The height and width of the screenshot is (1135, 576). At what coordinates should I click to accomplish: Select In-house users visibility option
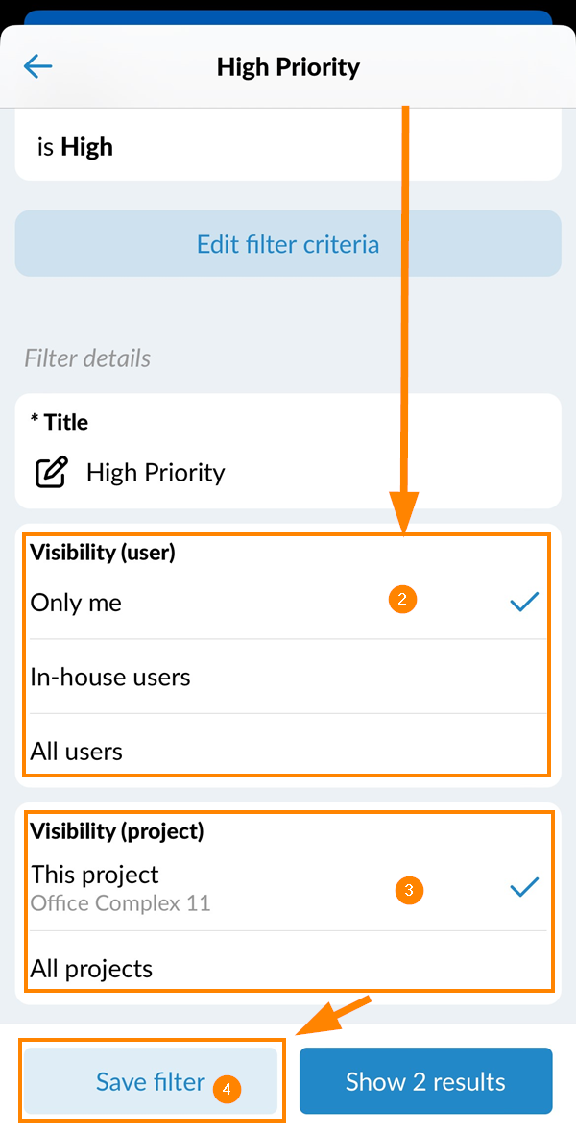click(110, 677)
